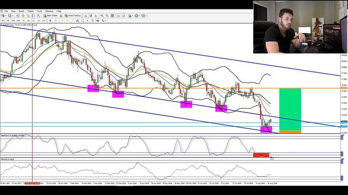Click the New Order button
This screenshot has width=348, height=195.
pyautogui.click(x=51, y=16)
